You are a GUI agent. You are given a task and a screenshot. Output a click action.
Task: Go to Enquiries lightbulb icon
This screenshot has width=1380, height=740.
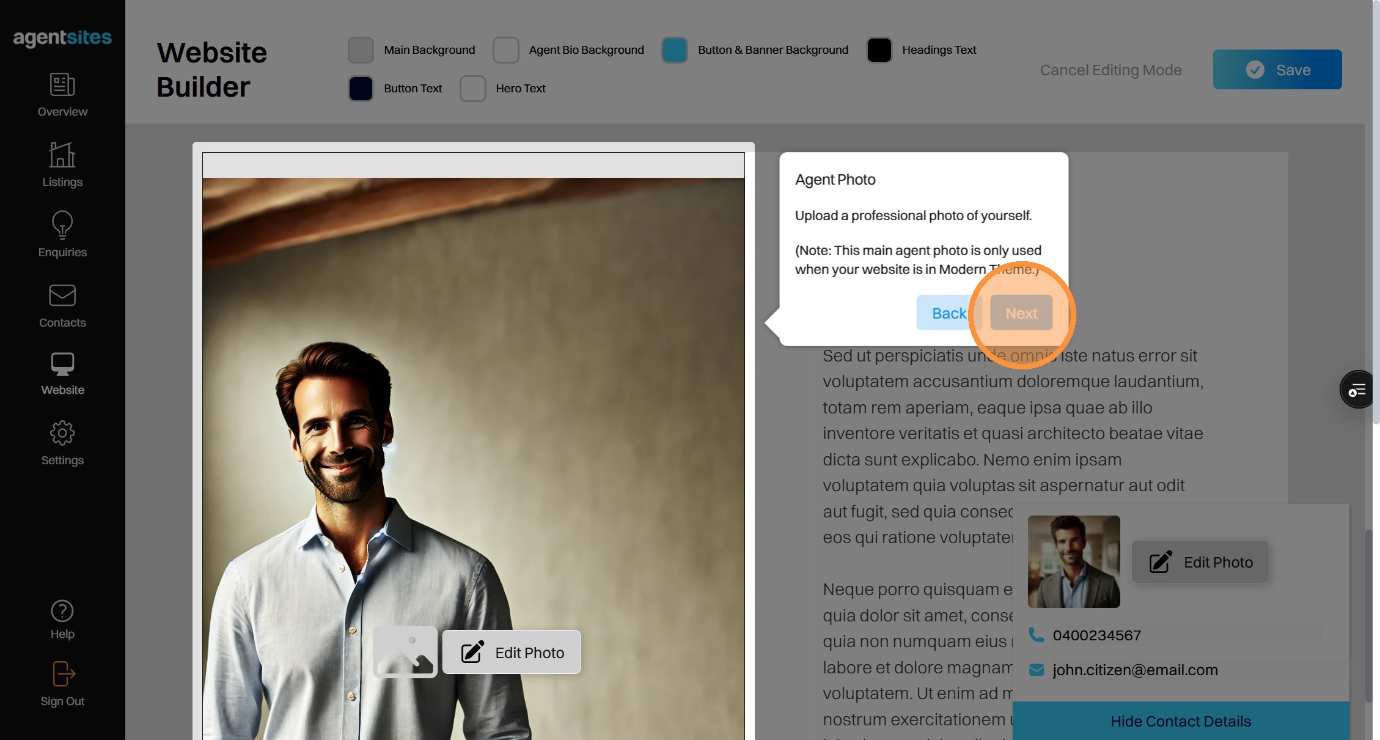[x=62, y=225]
